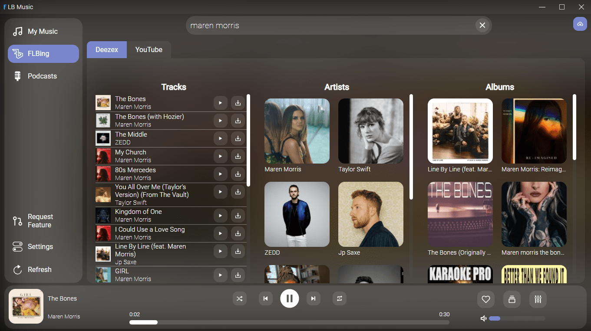This screenshot has width=591, height=331.
Task: Open the playback queue panel
Action: pos(512,299)
